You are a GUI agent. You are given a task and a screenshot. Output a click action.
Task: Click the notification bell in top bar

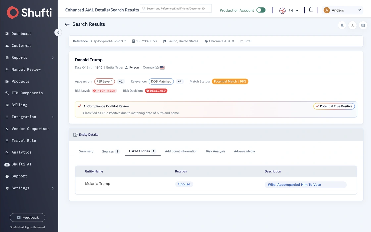[311, 10]
